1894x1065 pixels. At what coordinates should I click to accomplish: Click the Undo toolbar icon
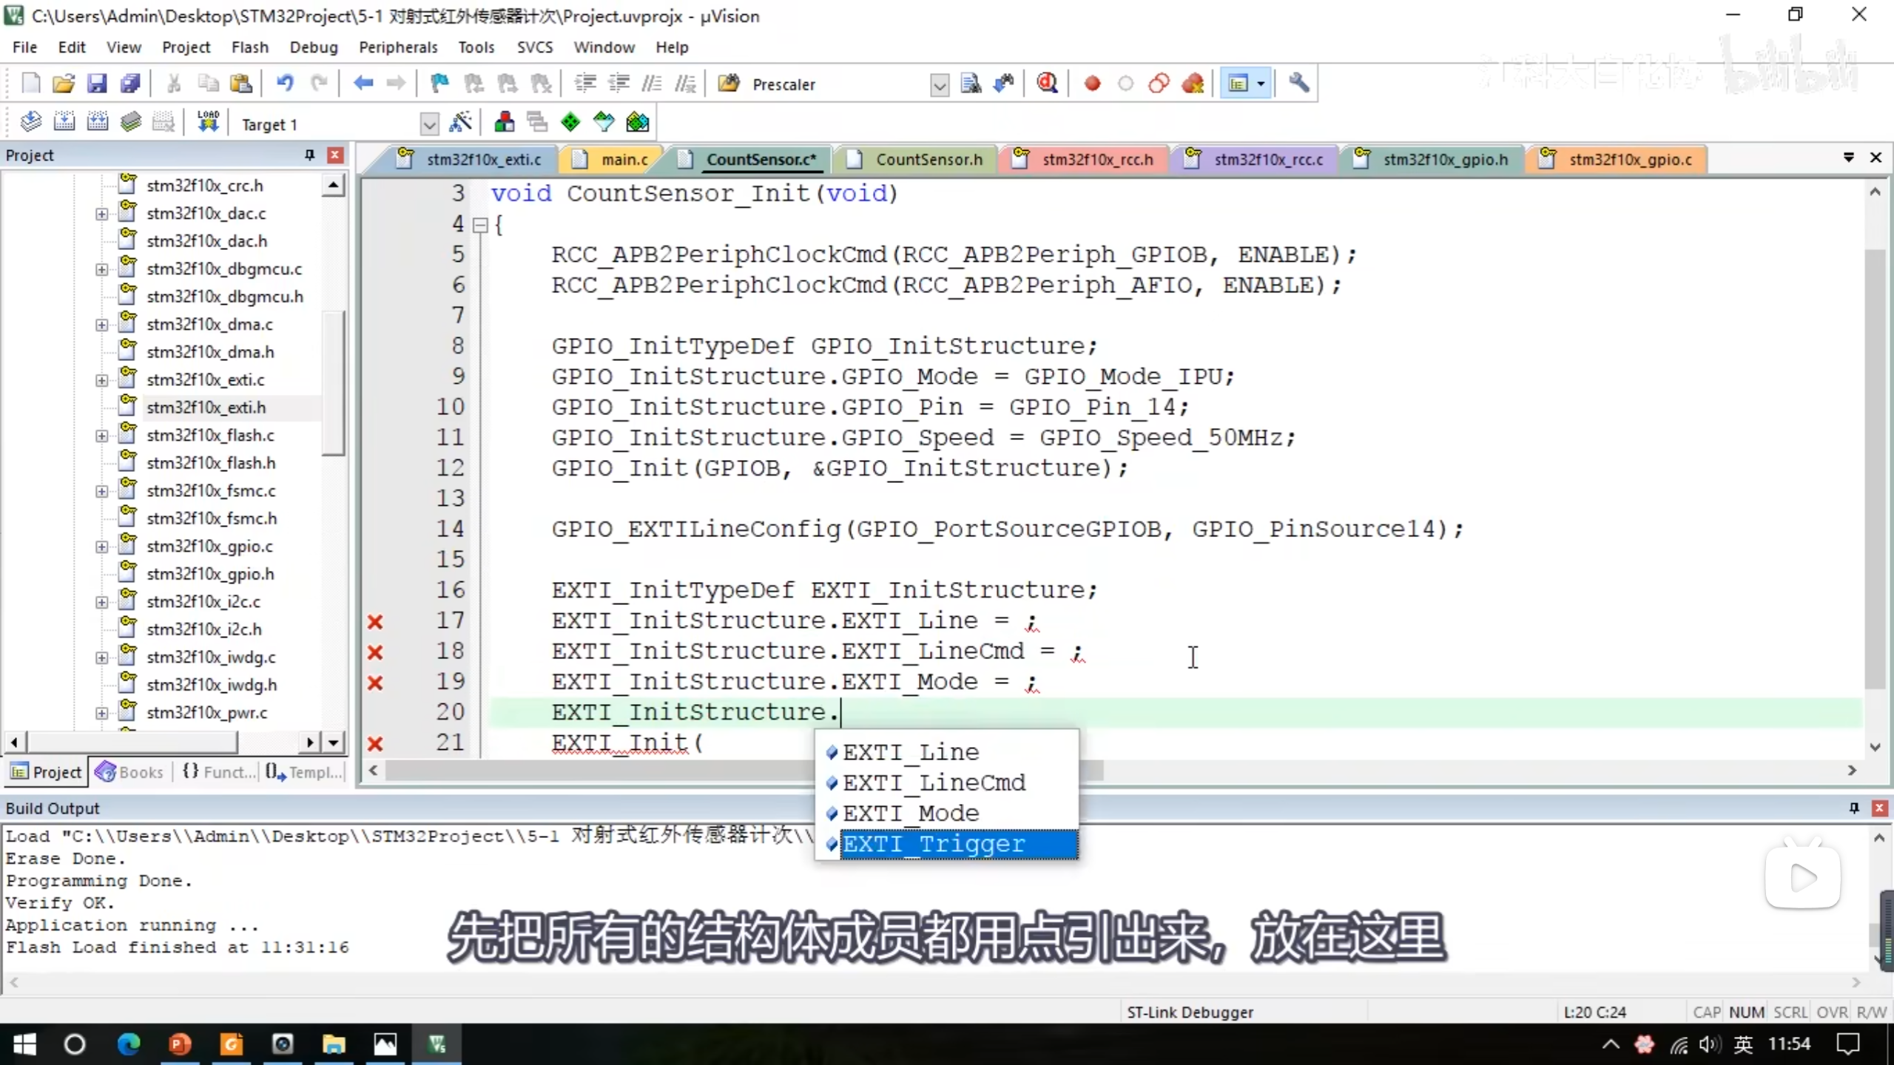pyautogui.click(x=285, y=84)
